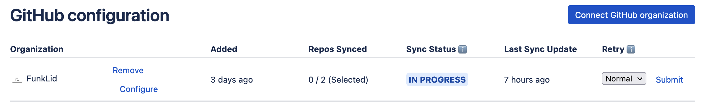Image resolution: width=701 pixels, height=107 pixels.
Task: Click the Sync Status column header text
Action: click(431, 49)
